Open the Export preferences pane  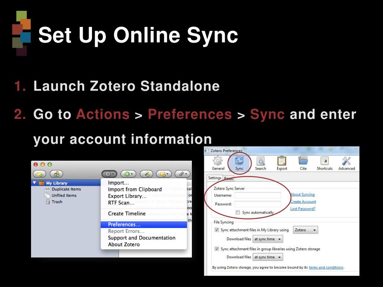(282, 163)
